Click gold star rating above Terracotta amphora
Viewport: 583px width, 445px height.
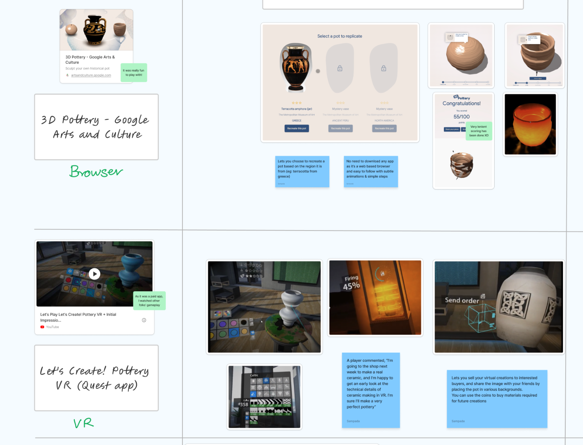point(297,103)
